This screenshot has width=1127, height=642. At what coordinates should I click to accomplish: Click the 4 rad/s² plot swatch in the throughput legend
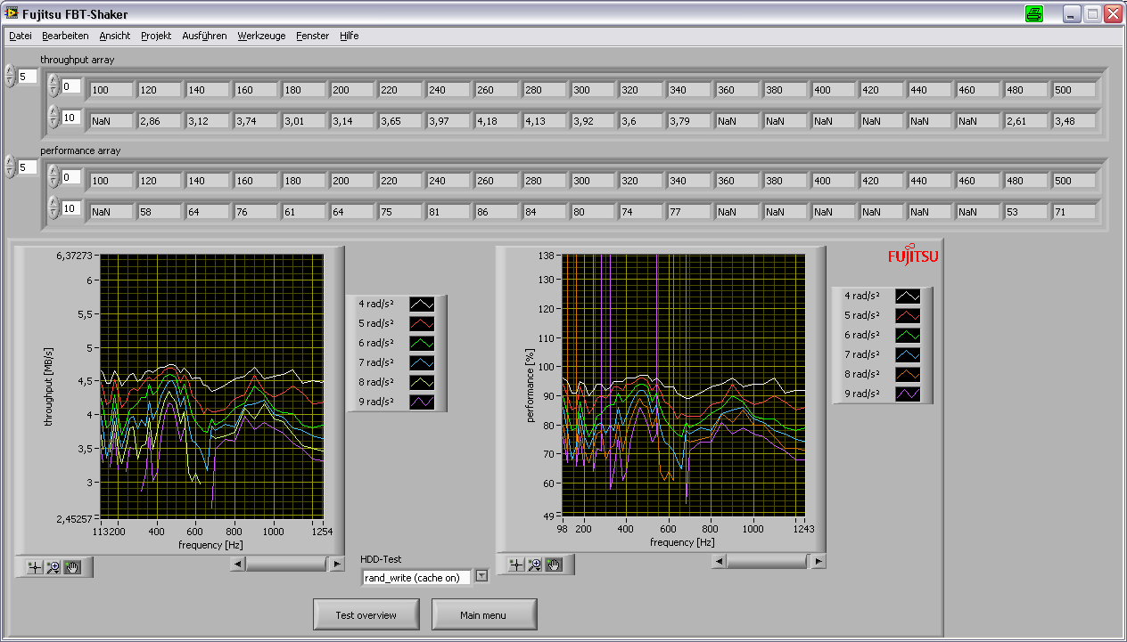tap(422, 304)
